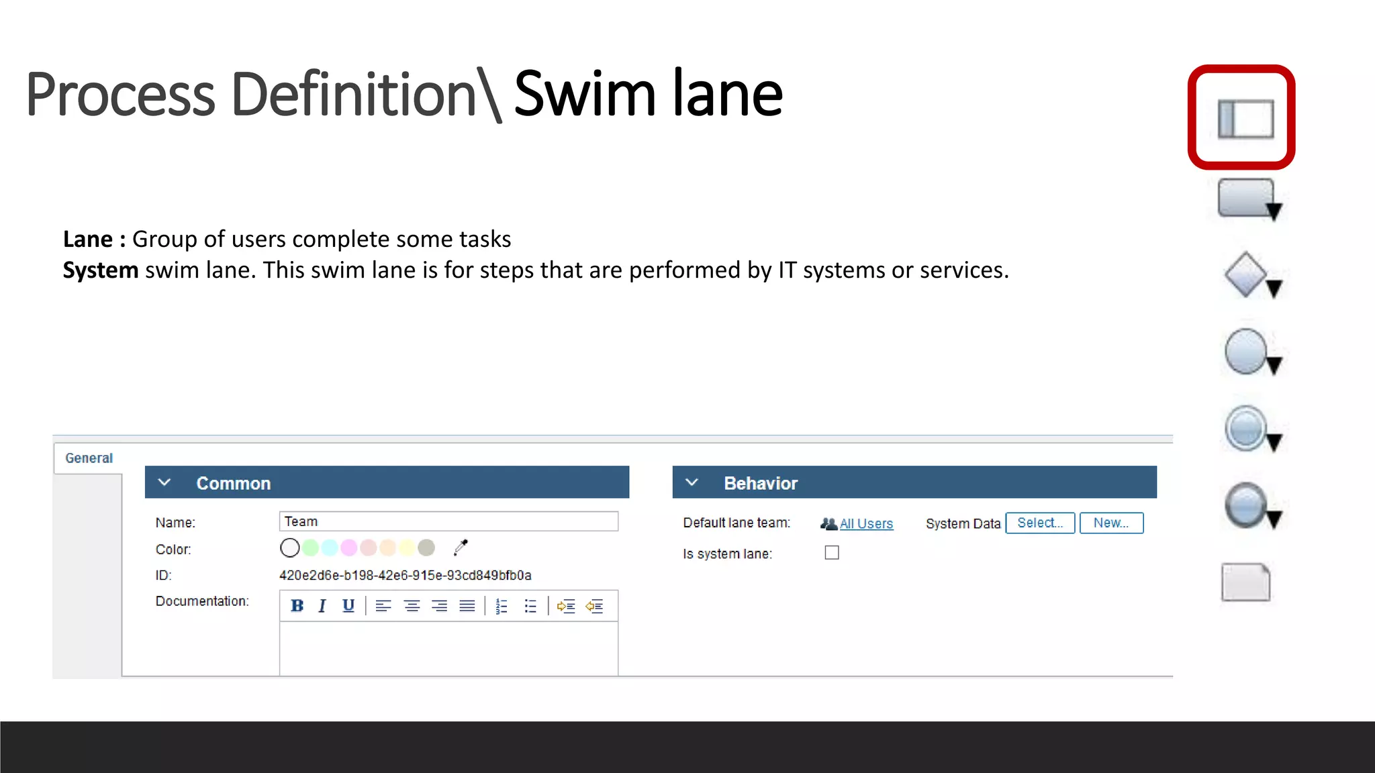The image size is (1375, 773).
Task: Open the end event dropdown arrow
Action: 1274,519
